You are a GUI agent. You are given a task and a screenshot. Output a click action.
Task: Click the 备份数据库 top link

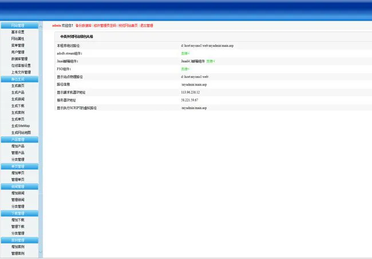click(84, 26)
